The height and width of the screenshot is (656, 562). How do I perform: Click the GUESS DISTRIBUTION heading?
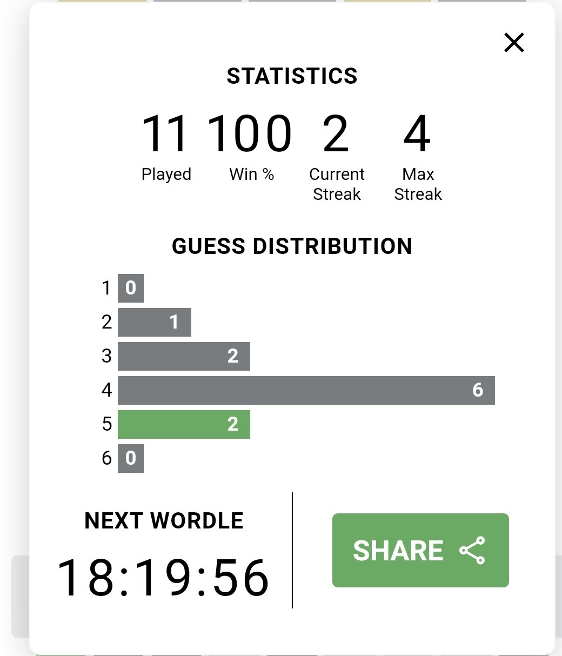292,246
